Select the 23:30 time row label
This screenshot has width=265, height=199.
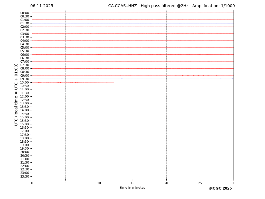[25, 176]
